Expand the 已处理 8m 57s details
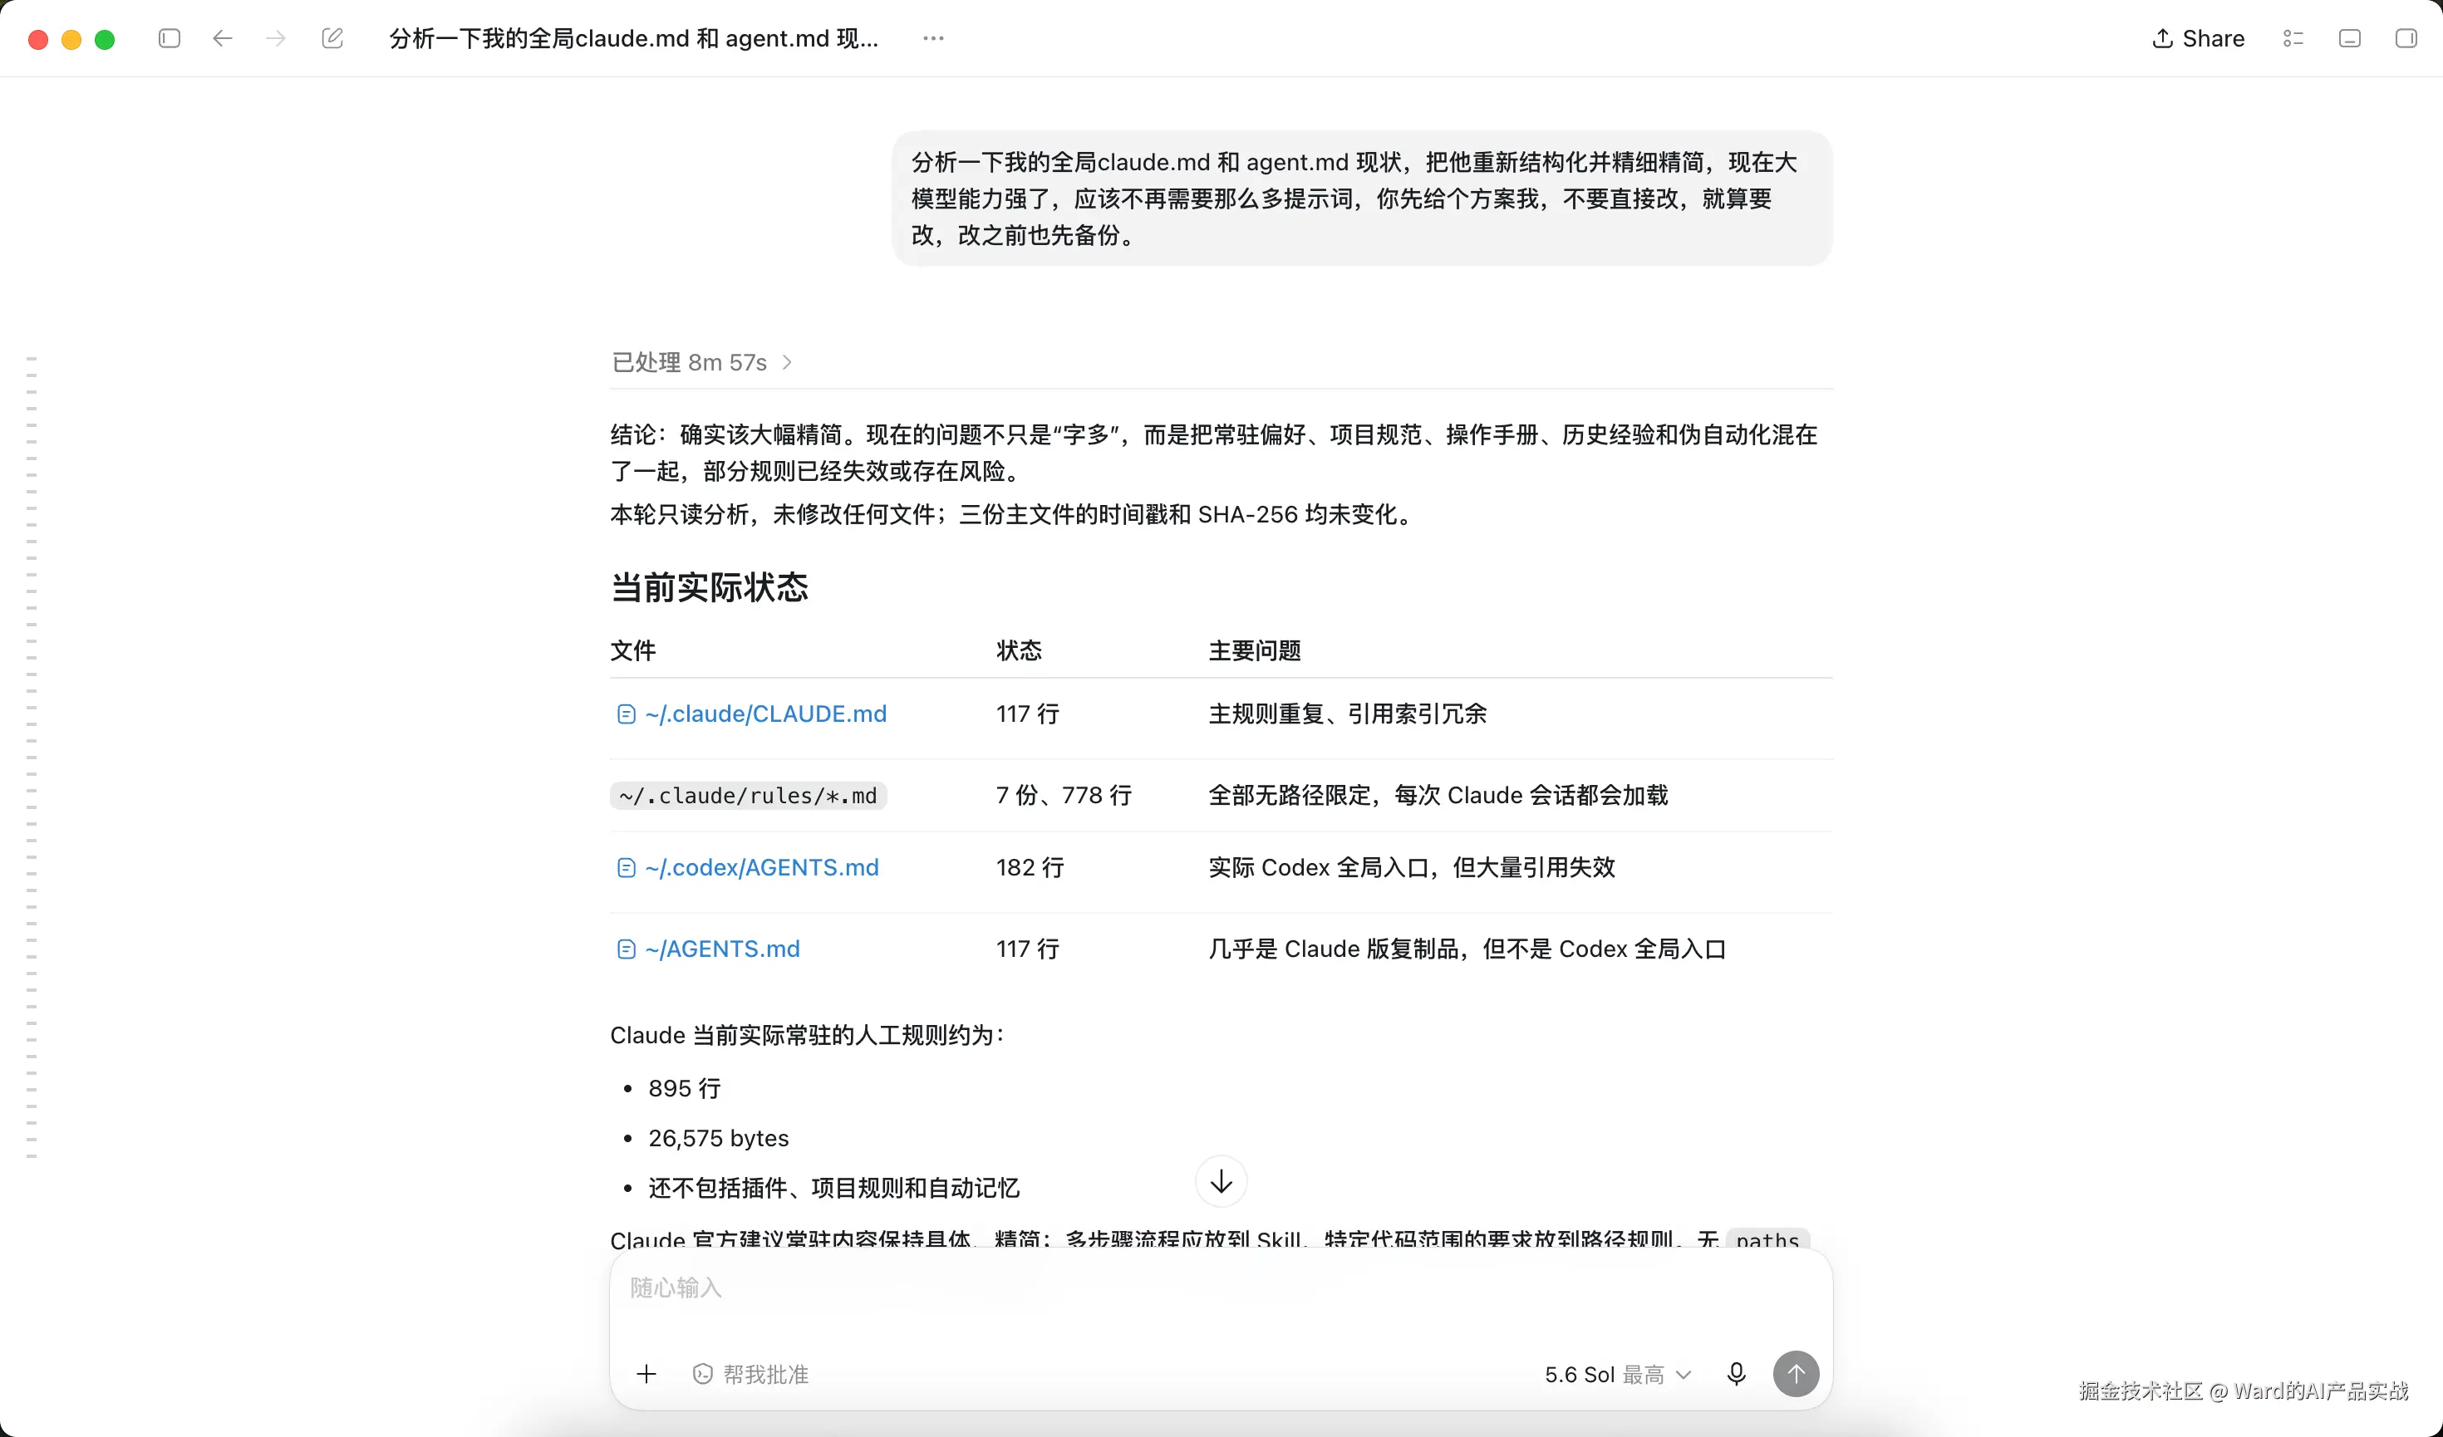The image size is (2443, 1437). point(702,362)
